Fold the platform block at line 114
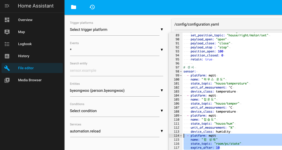The height and width of the screenshot is (150, 282). pyautogui.click(x=181, y=136)
